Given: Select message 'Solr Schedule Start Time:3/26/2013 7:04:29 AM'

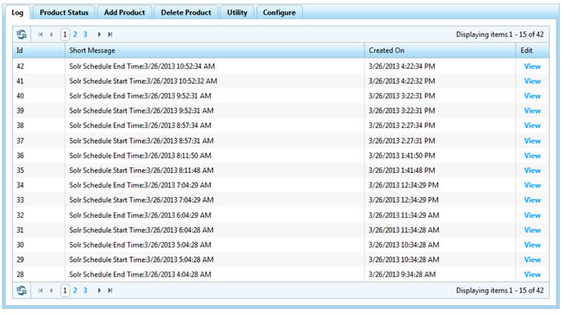Looking at the screenshot, I should point(142,199).
